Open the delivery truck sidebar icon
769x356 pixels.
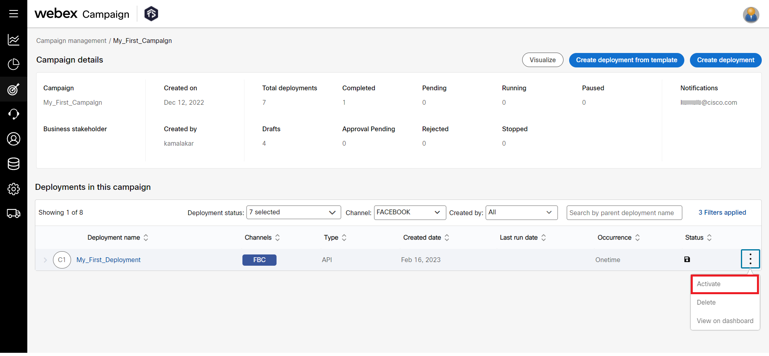coord(14,214)
